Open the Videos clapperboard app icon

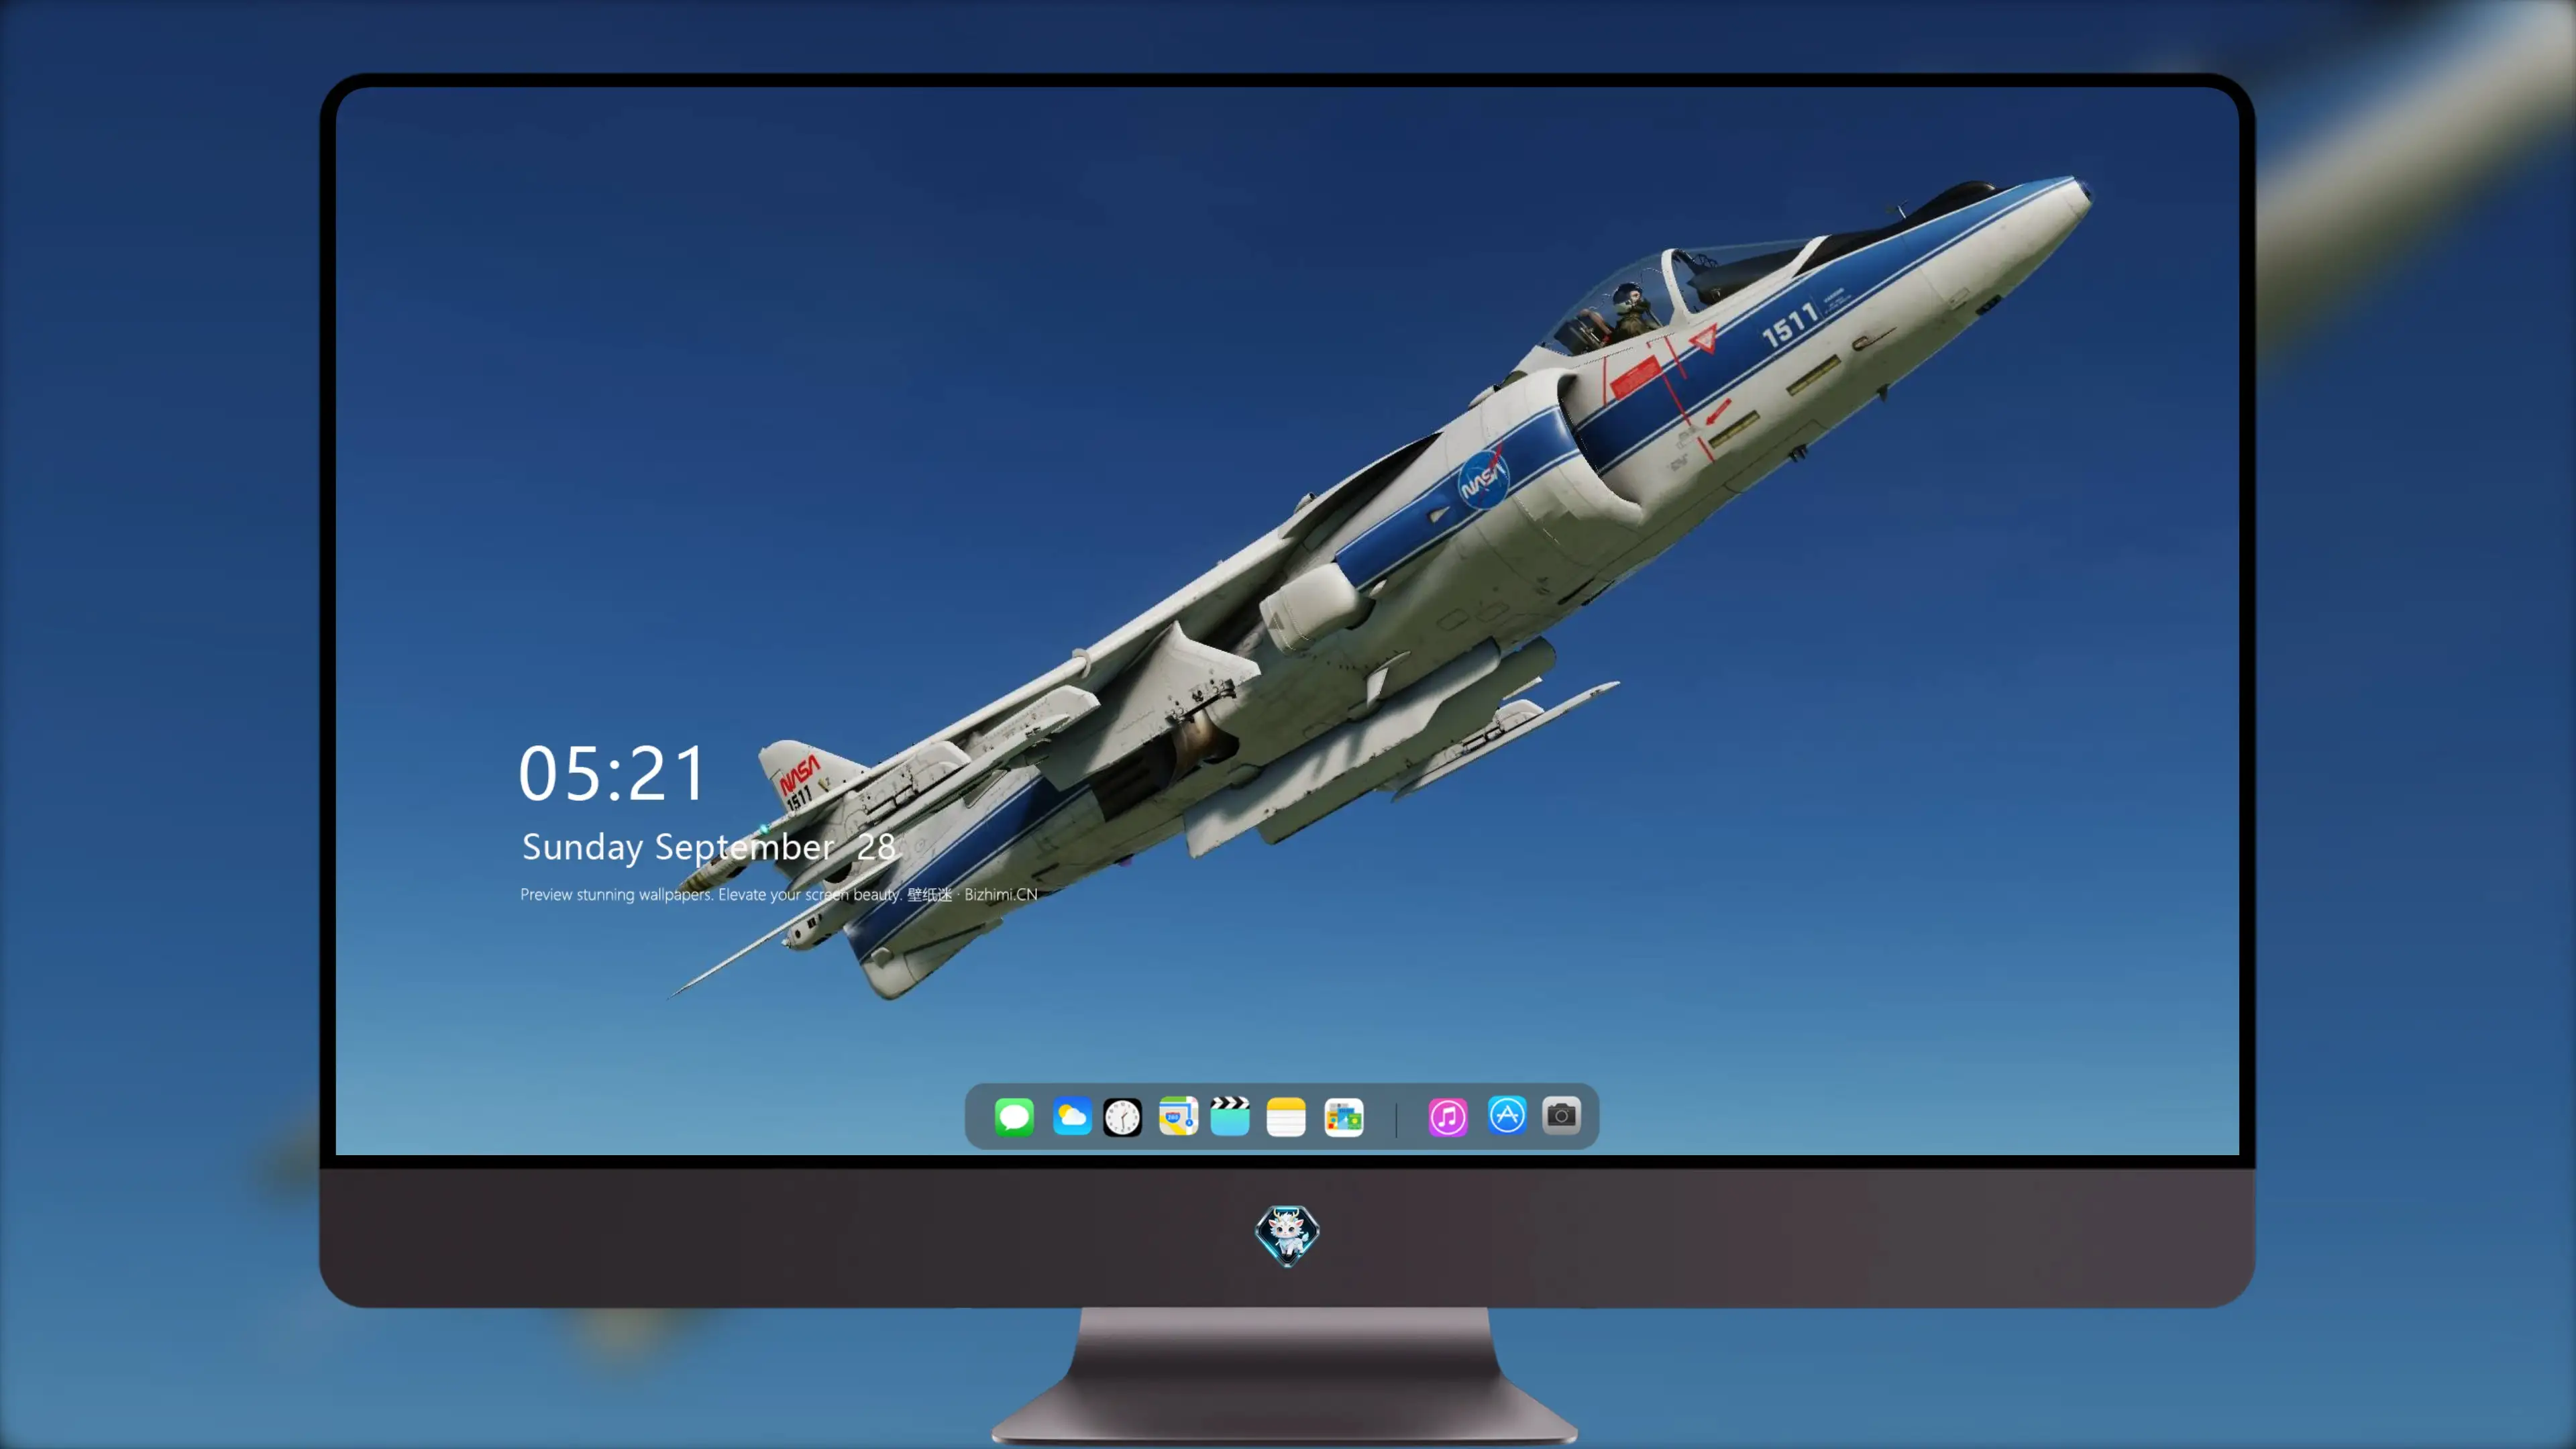[x=1230, y=1116]
